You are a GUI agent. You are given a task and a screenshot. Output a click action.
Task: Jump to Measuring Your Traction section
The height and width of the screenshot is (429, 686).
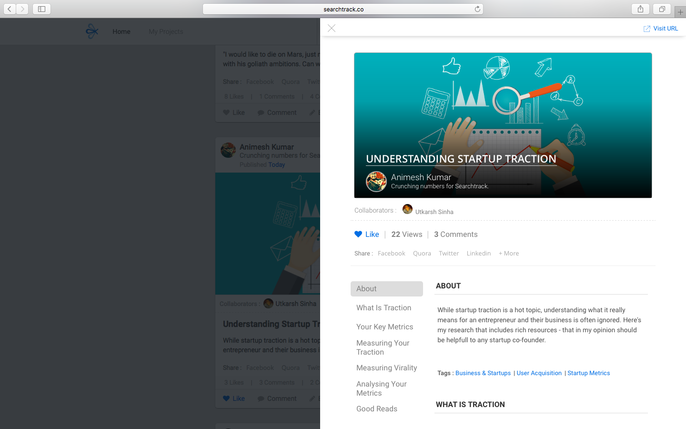(383, 347)
